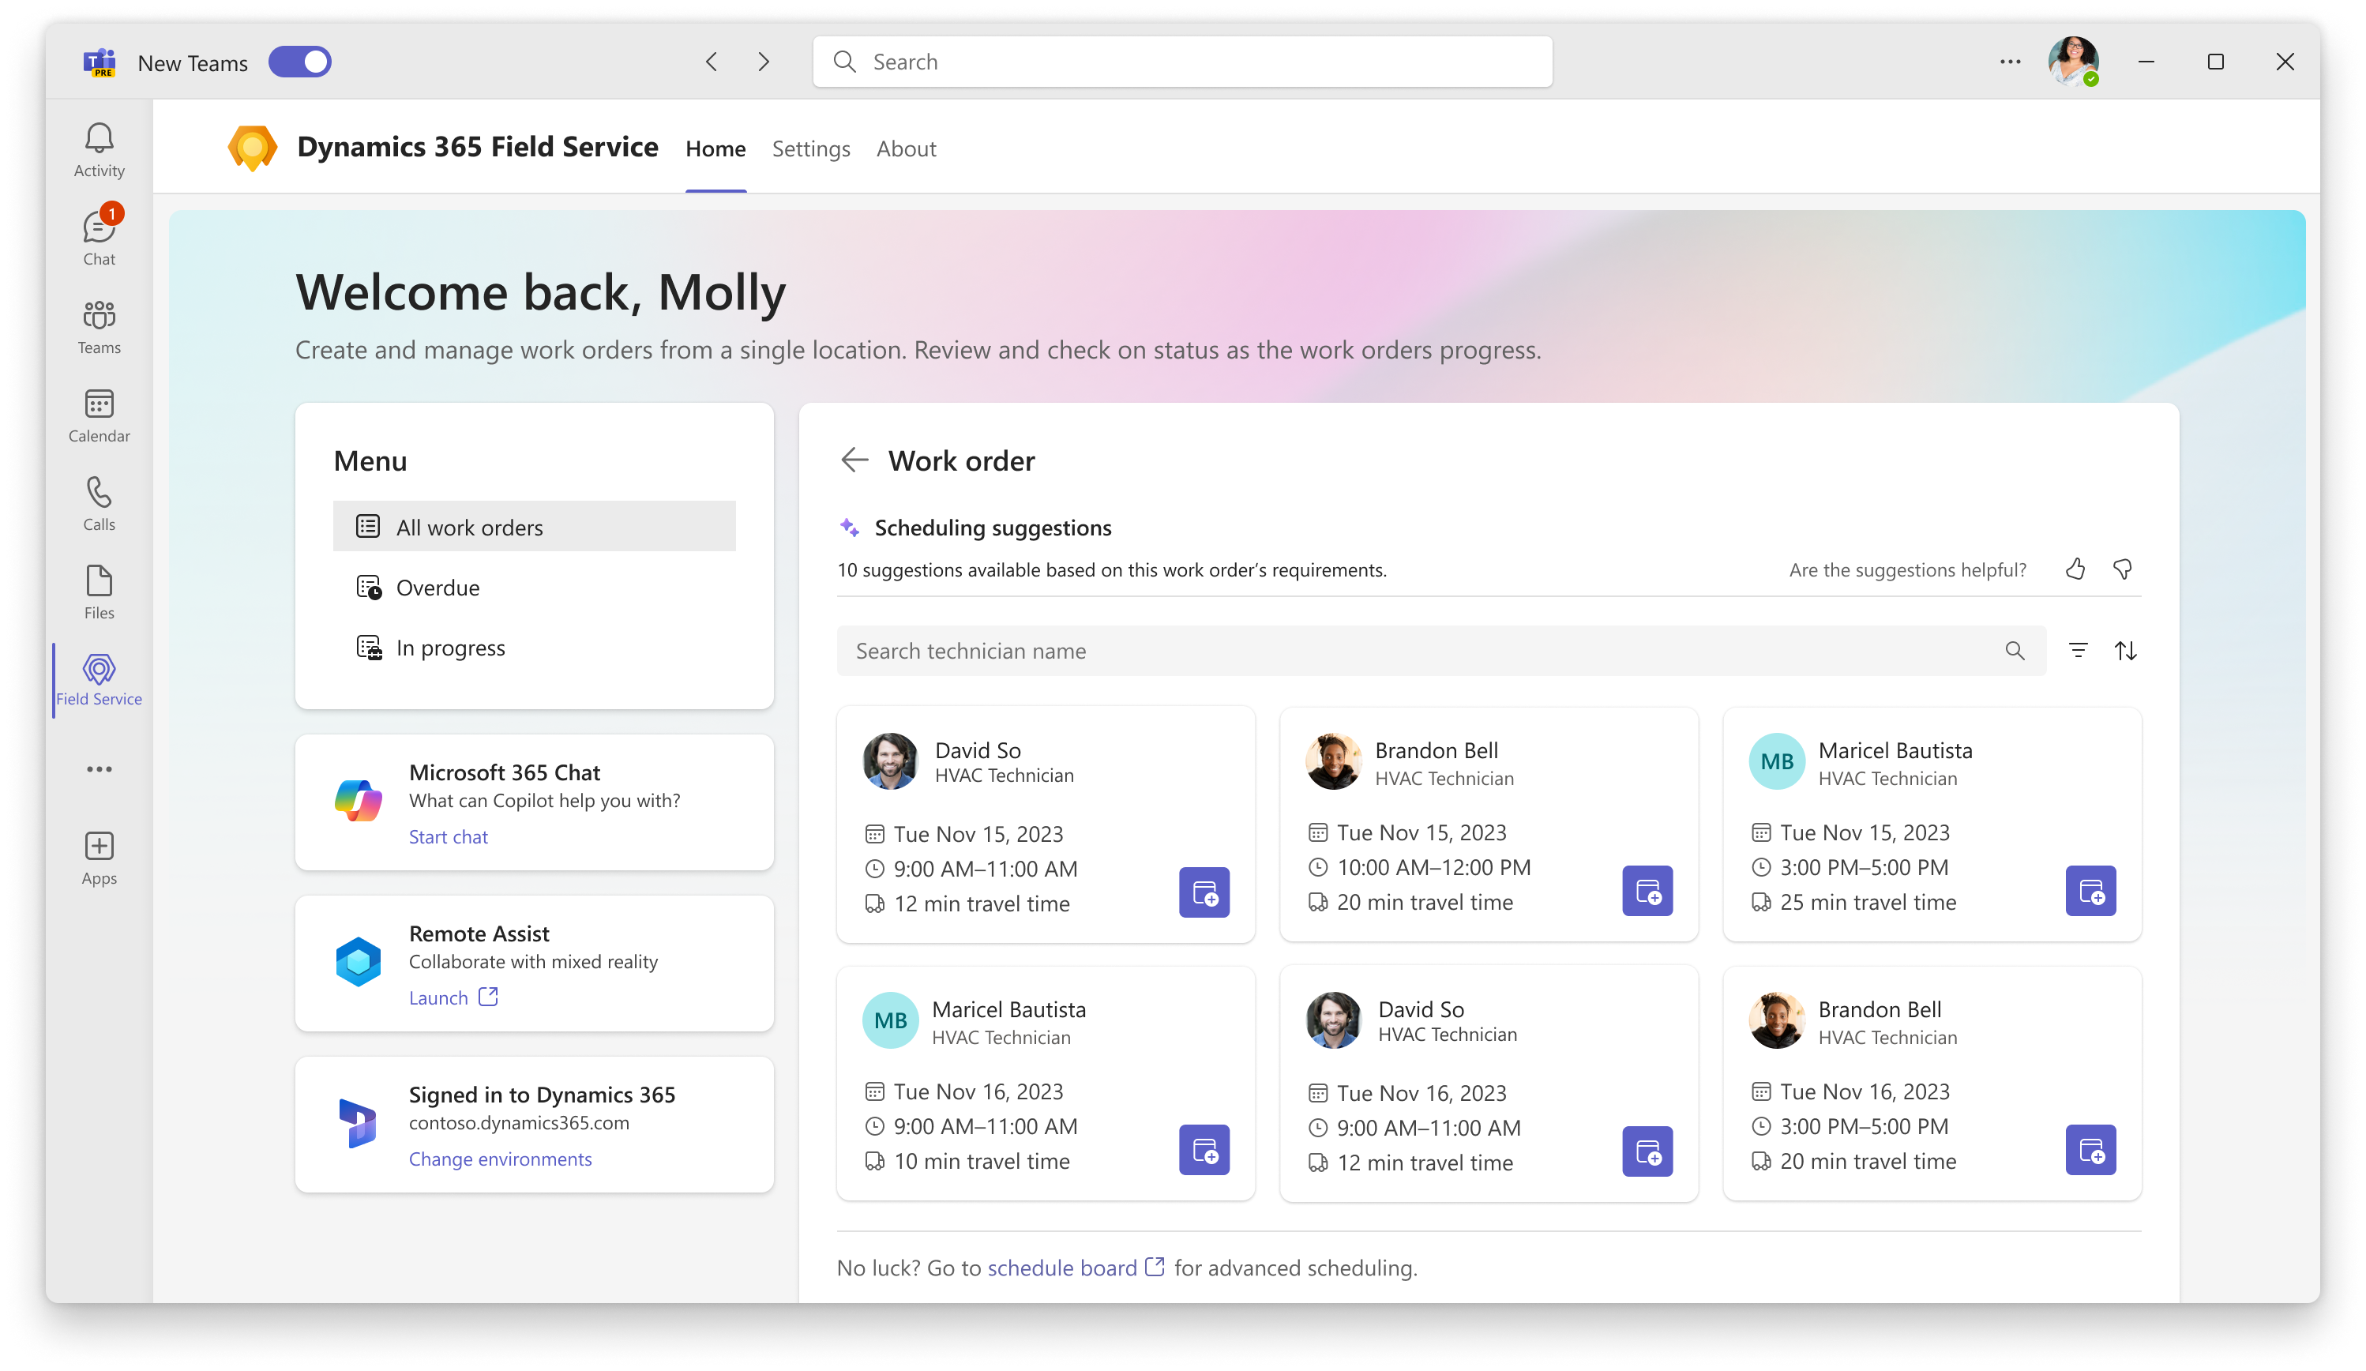Screen dimensions: 2366x1371
Task: Switch to the About tab
Action: click(905, 148)
